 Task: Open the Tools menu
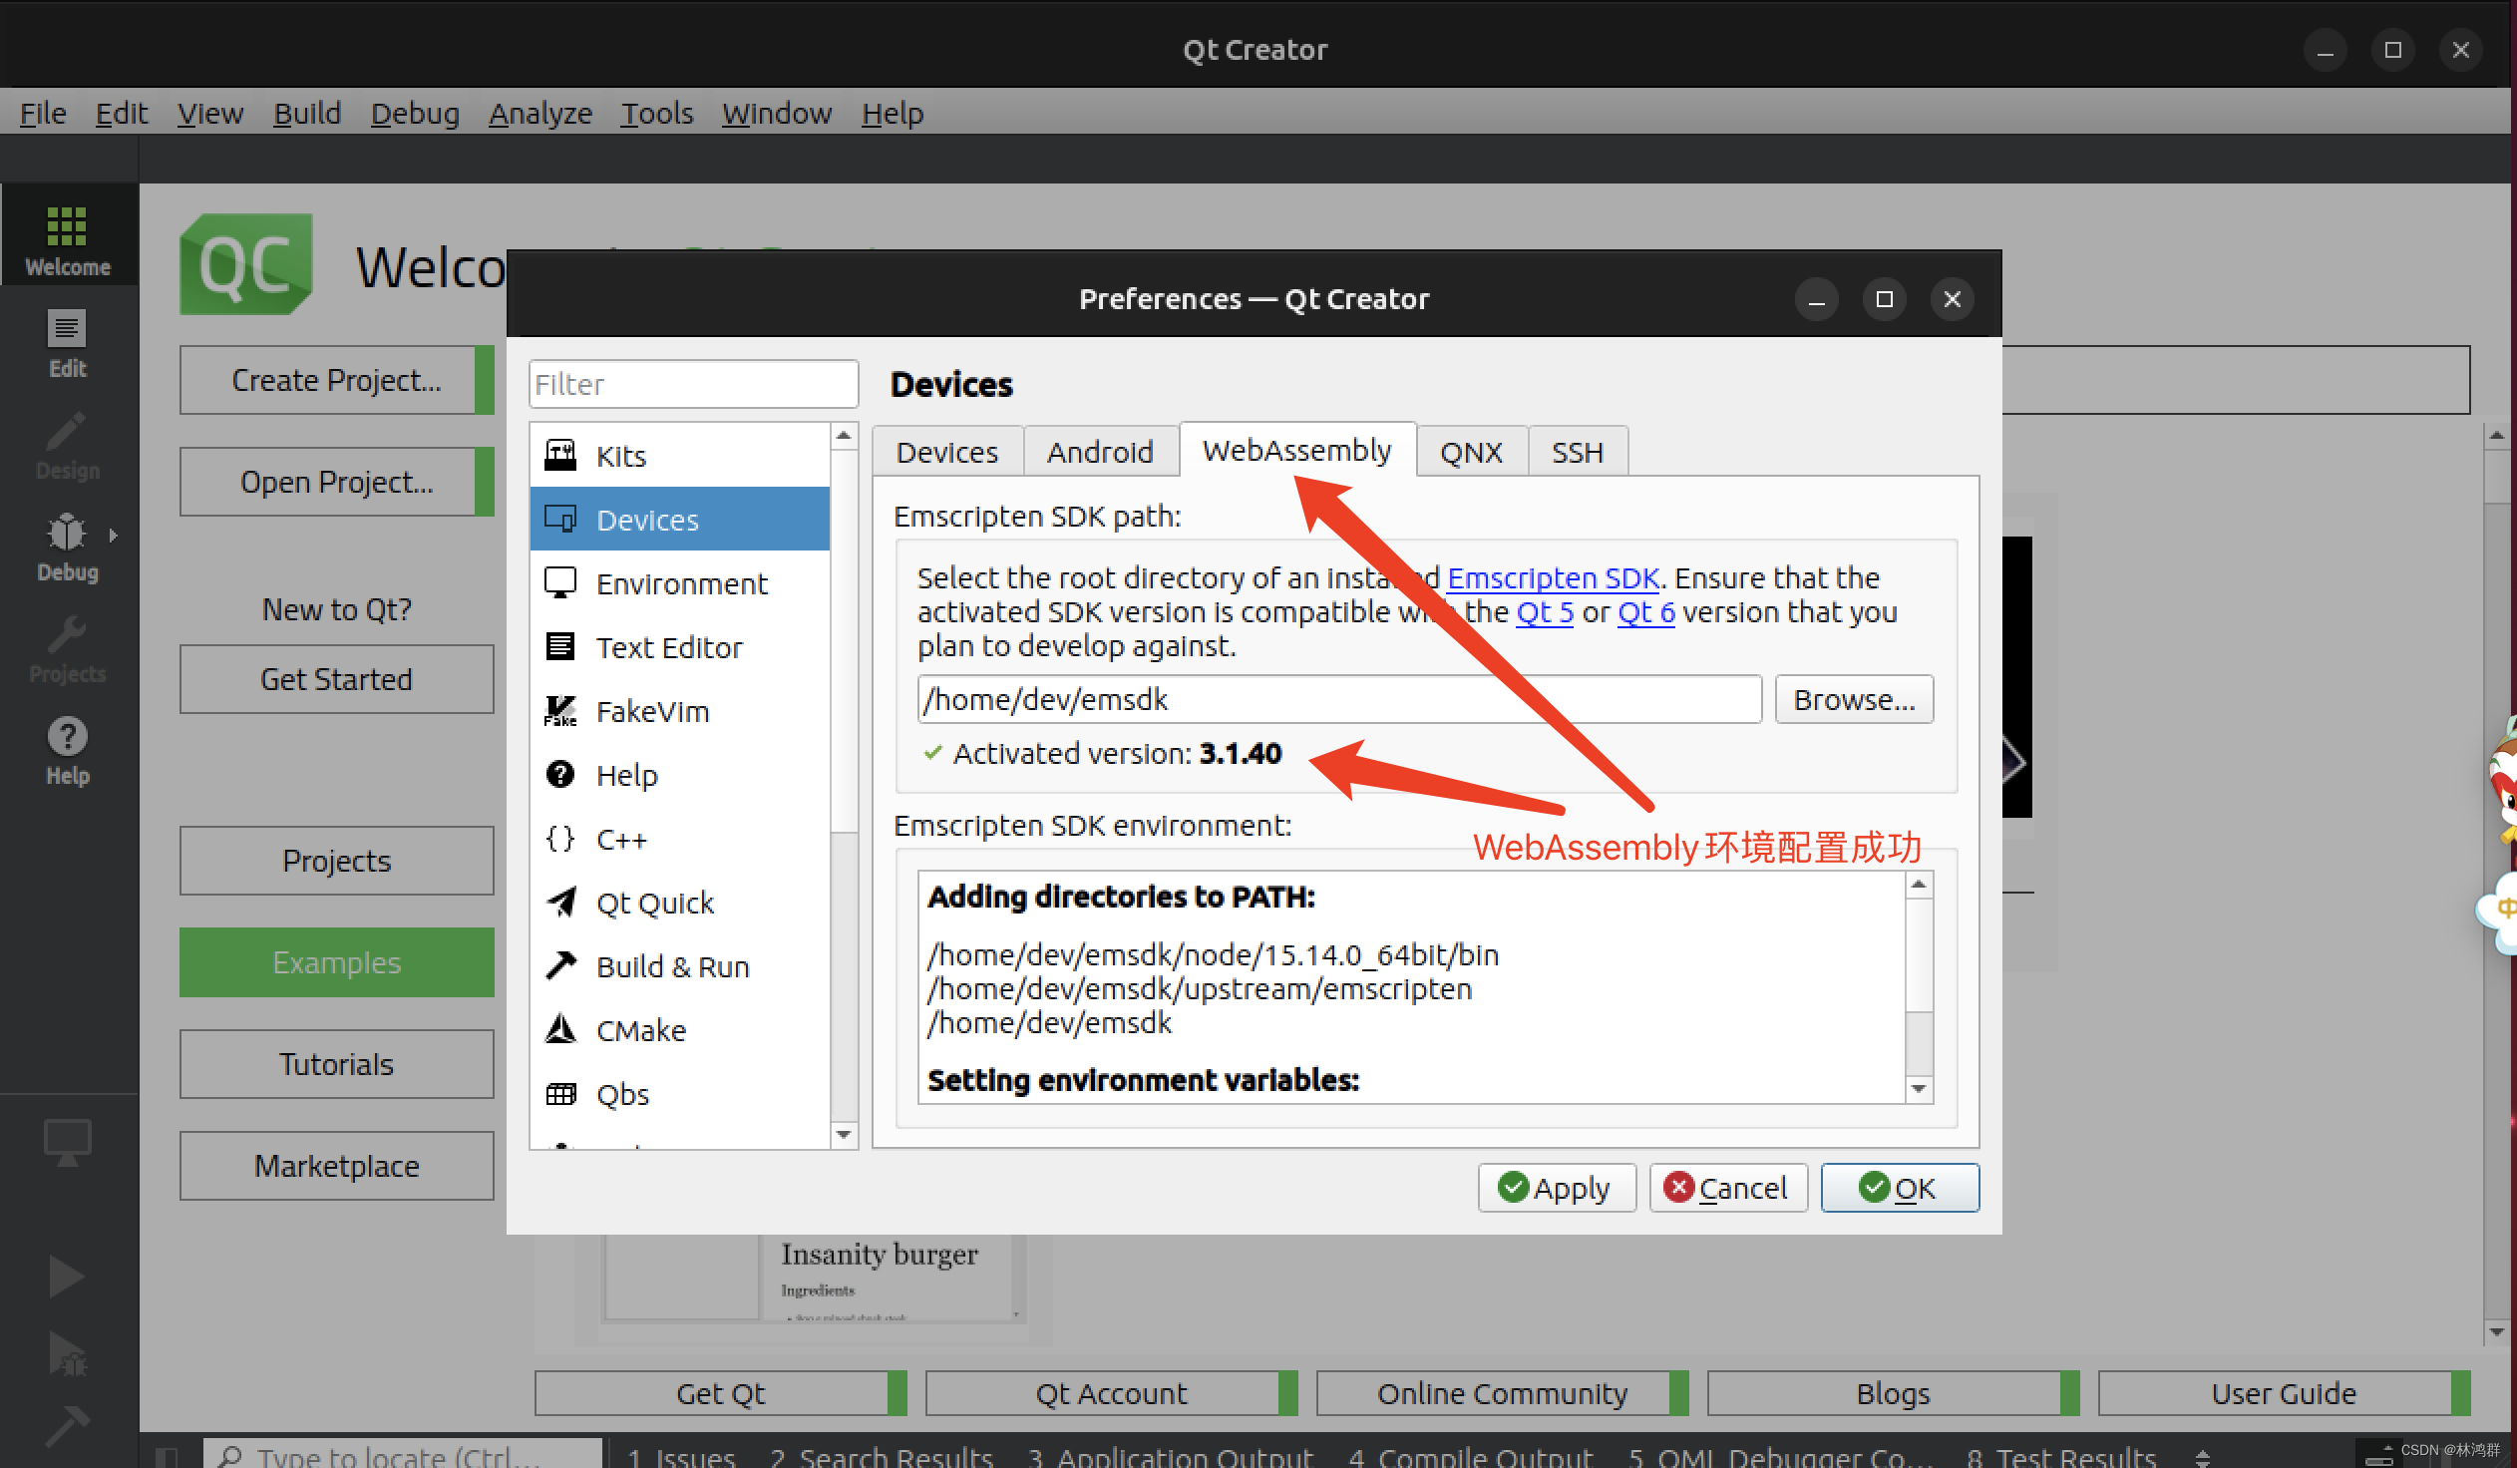pos(656,113)
